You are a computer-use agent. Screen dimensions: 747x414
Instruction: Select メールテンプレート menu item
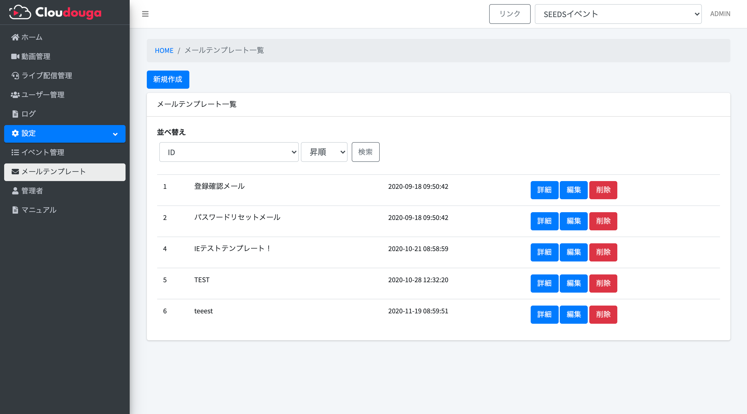pyautogui.click(x=65, y=172)
